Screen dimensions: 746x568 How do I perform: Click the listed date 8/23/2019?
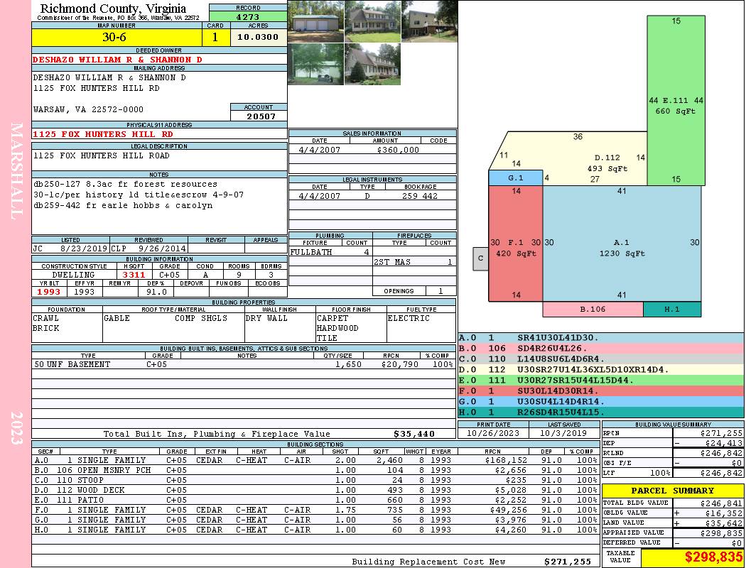pyautogui.click(x=84, y=248)
